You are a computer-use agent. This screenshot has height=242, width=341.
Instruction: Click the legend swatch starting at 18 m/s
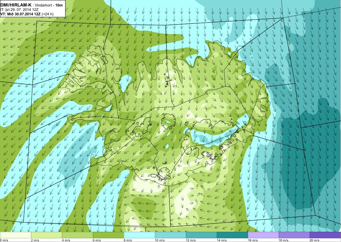pyautogui.click(x=294, y=235)
